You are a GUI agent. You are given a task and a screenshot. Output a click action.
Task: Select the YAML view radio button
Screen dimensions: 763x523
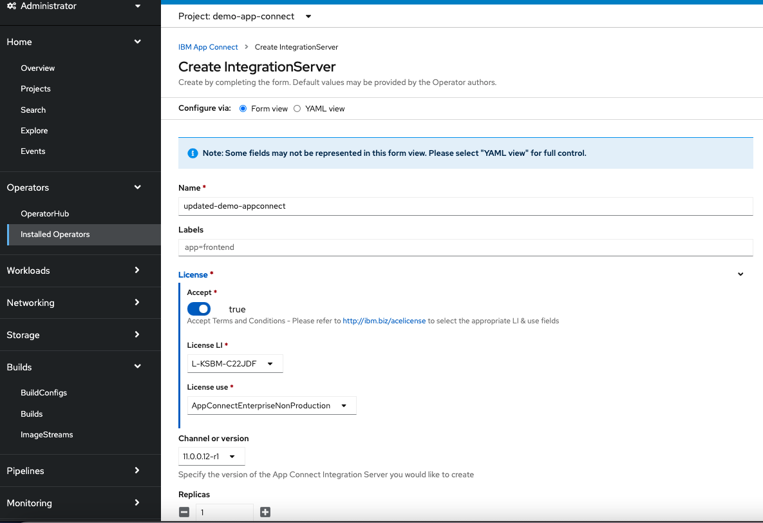point(297,108)
